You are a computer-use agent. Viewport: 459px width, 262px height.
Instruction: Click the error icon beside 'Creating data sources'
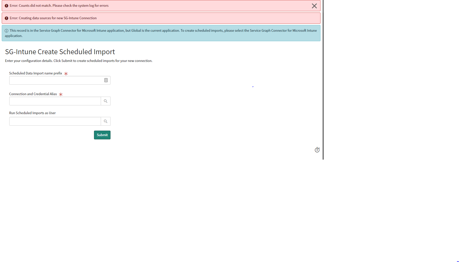6,18
